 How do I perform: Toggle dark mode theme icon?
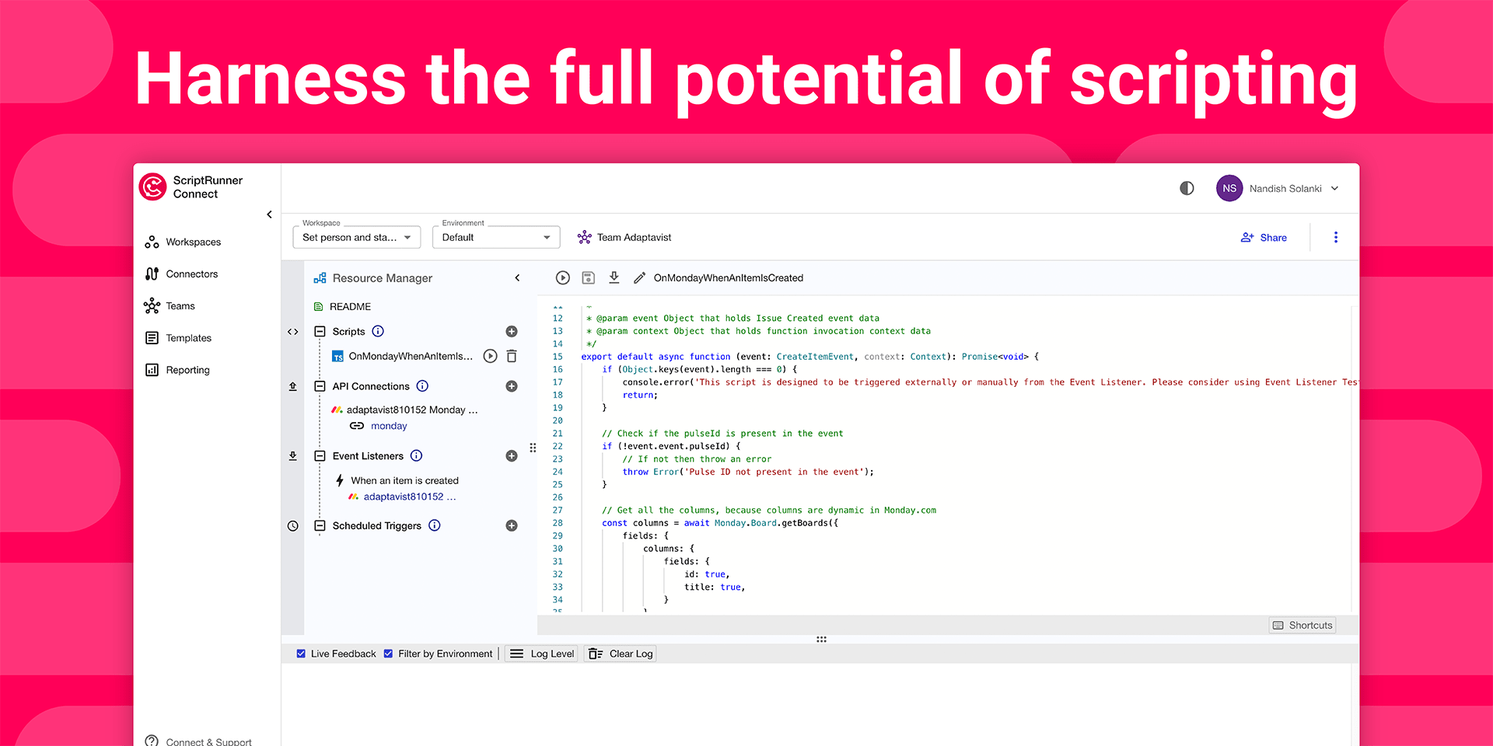tap(1187, 188)
